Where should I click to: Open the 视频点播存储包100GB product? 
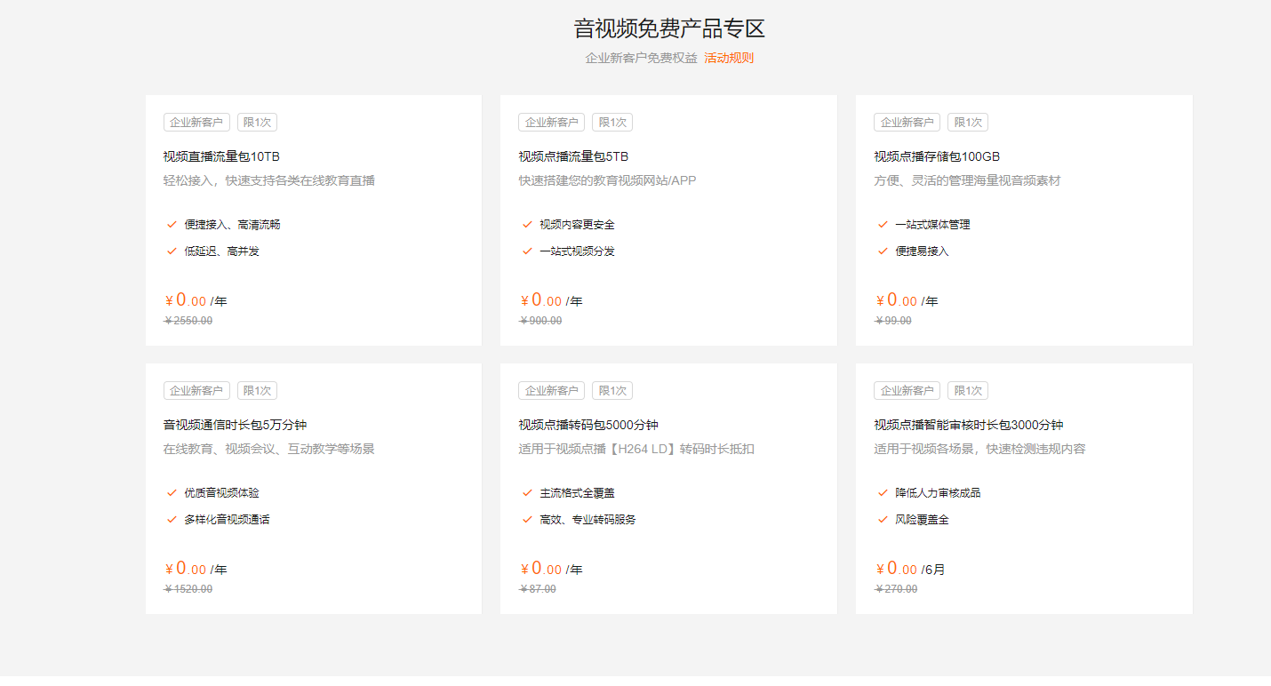[937, 156]
